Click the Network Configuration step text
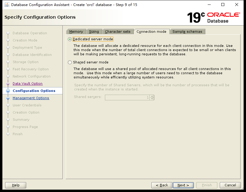 click(x=32, y=76)
